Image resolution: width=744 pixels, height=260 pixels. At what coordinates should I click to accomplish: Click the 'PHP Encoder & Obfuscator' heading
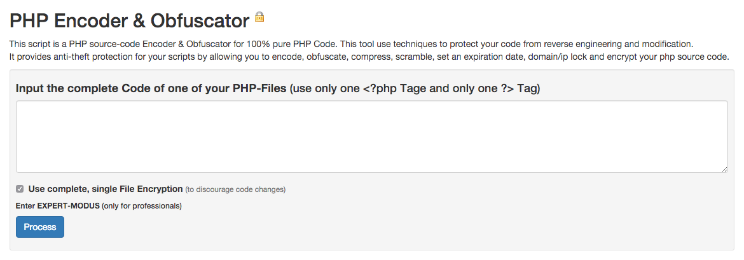[x=130, y=21]
